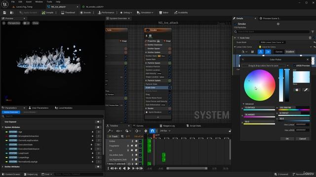Open the Edit menu
Viewport: 316px width, 177px height.
click(x=20, y=1)
